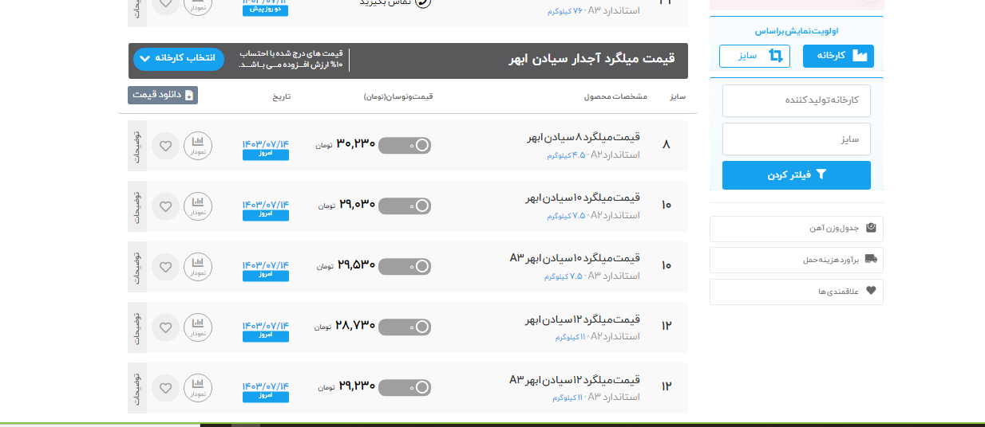Viewport: 985px width, 427px height.
Task: Click the 'دانلود قیمت' download price button
Action: [163, 96]
